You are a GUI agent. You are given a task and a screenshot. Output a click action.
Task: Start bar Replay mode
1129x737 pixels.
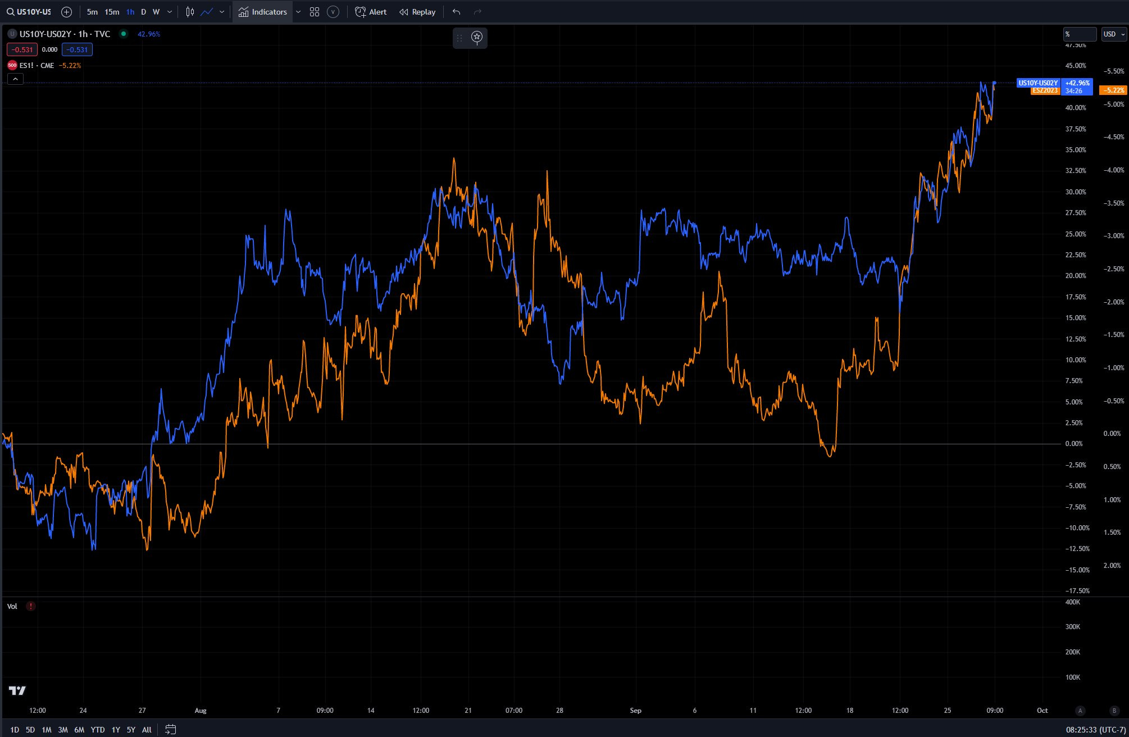(417, 12)
